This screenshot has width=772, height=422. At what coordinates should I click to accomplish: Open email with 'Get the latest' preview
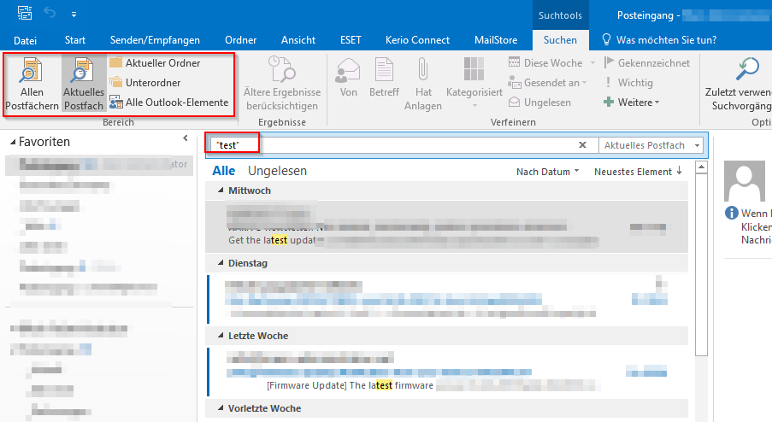pyautogui.click(x=446, y=226)
